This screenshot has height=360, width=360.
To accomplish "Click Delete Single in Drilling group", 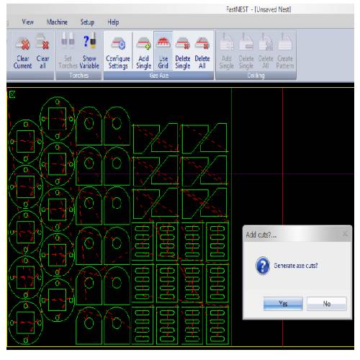I will tap(246, 51).
